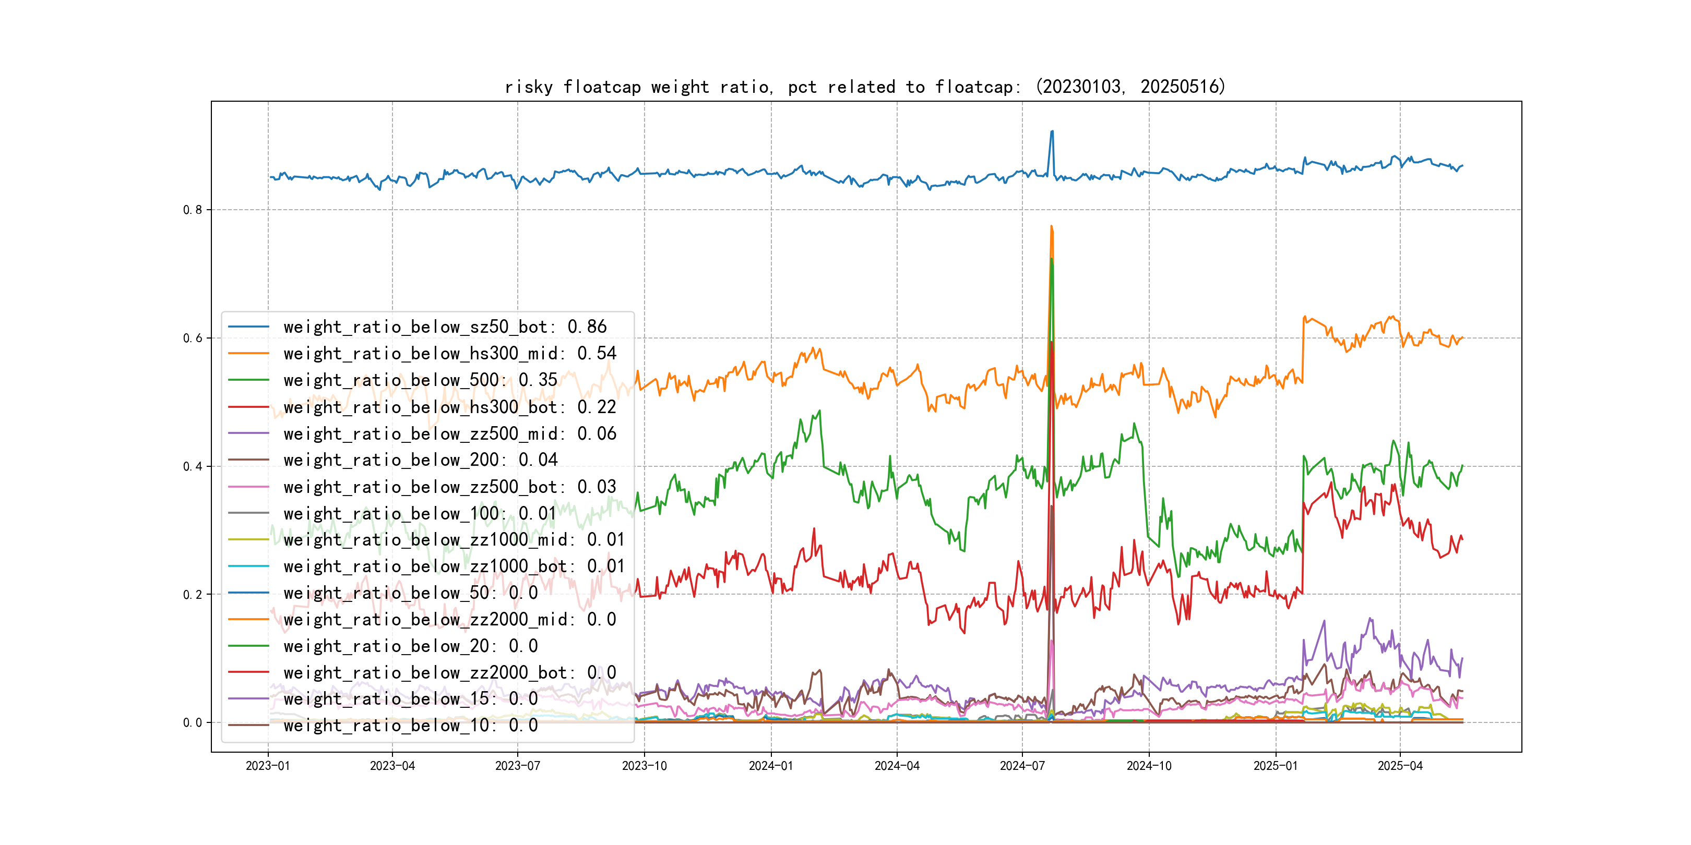Click the 0.4 y-axis tick label
Image resolution: width=1691 pixels, height=845 pixels.
[x=193, y=466]
